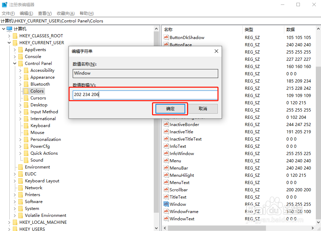
Task: Select the TitleText string value icon
Action: click(166, 197)
